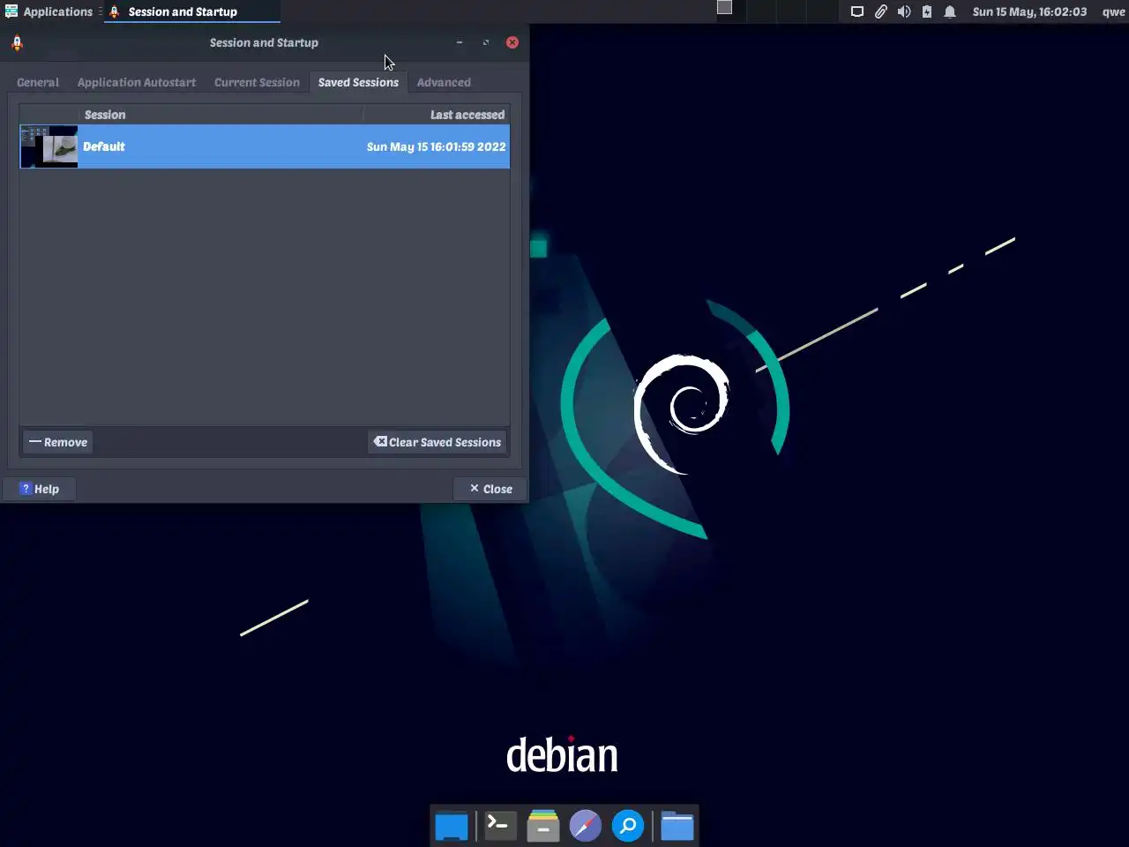Switch to the General tab
1129x847 pixels.
point(38,82)
